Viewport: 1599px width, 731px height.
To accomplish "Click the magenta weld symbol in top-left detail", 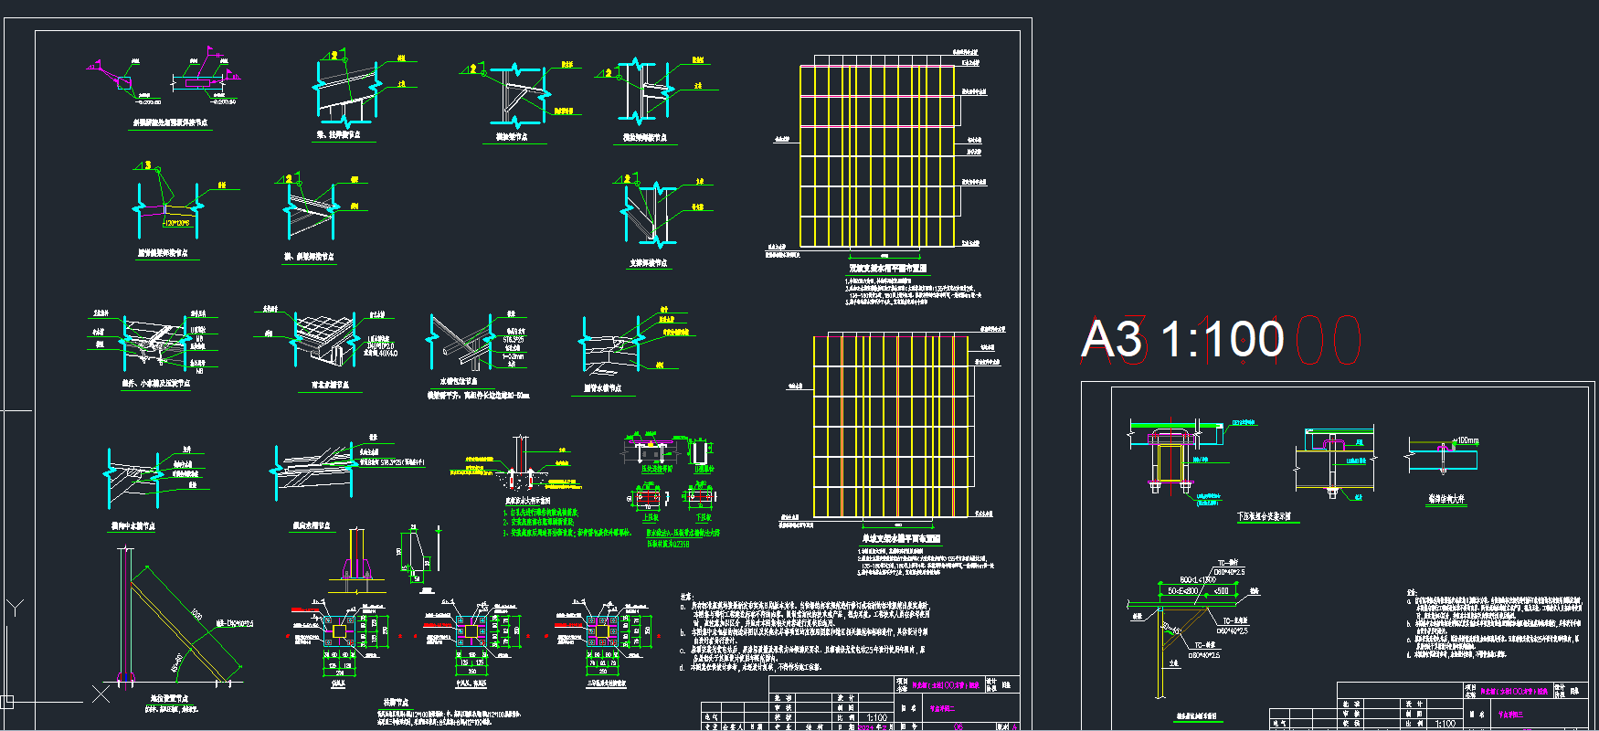I will [x=96, y=66].
